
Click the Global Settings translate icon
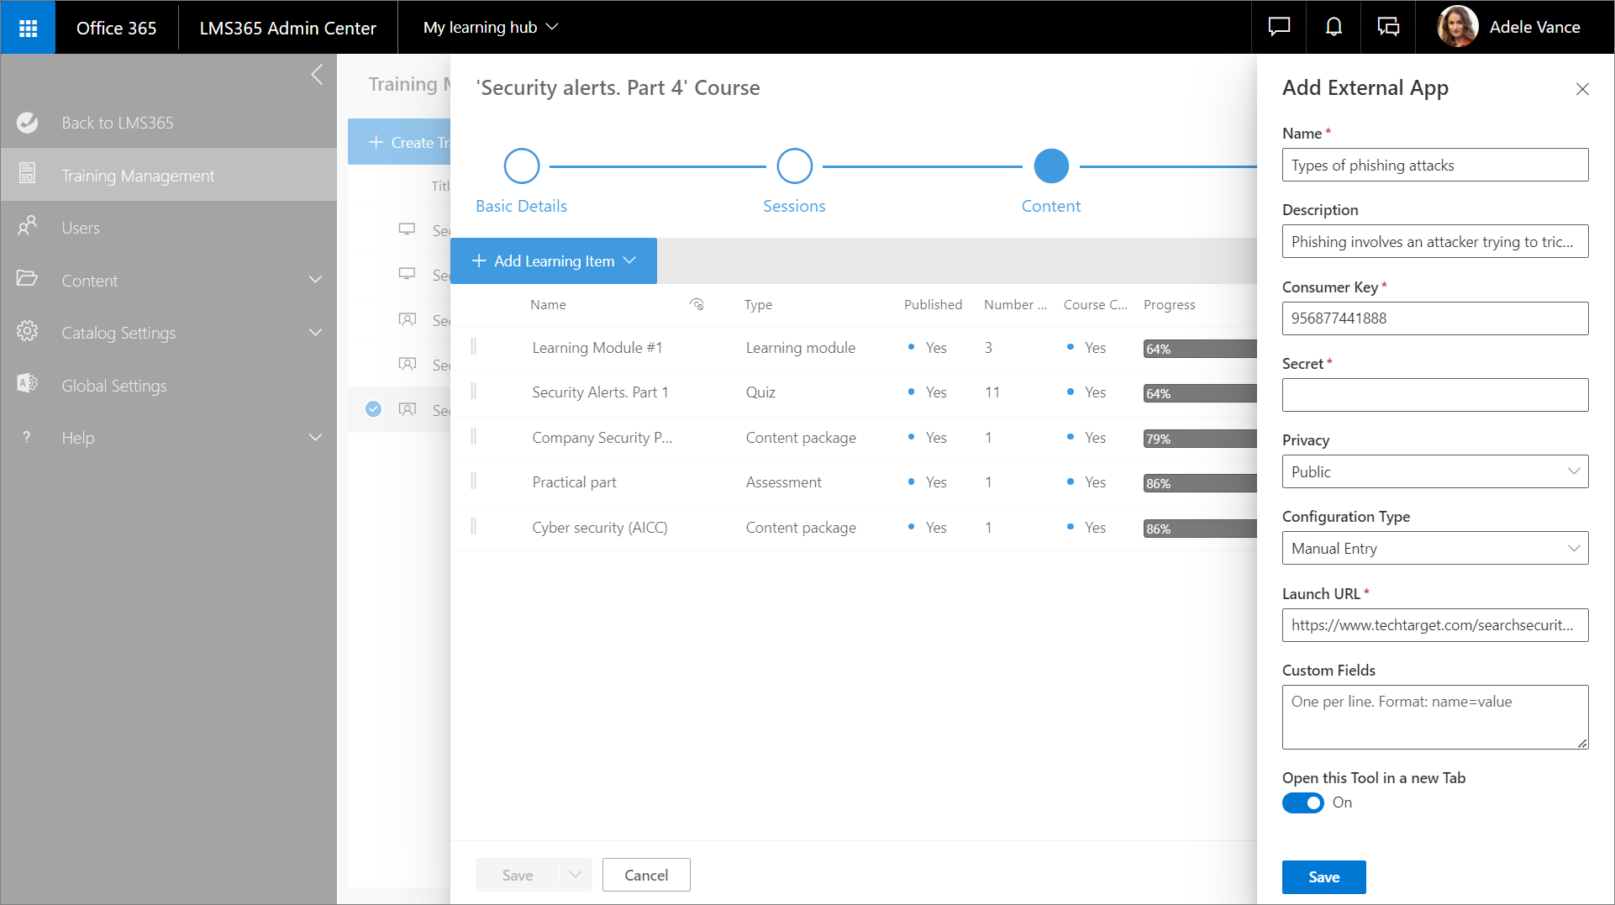point(27,384)
